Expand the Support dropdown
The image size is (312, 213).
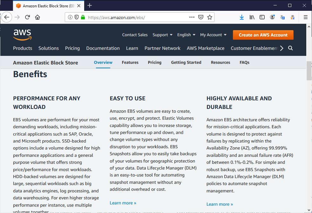(162, 35)
